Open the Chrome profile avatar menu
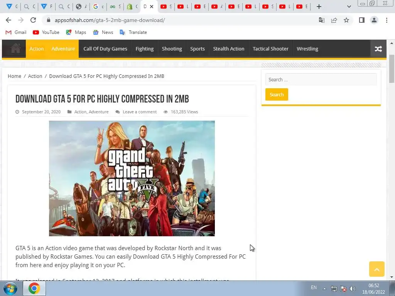Viewport: 395px width, 296px height. coord(374,20)
